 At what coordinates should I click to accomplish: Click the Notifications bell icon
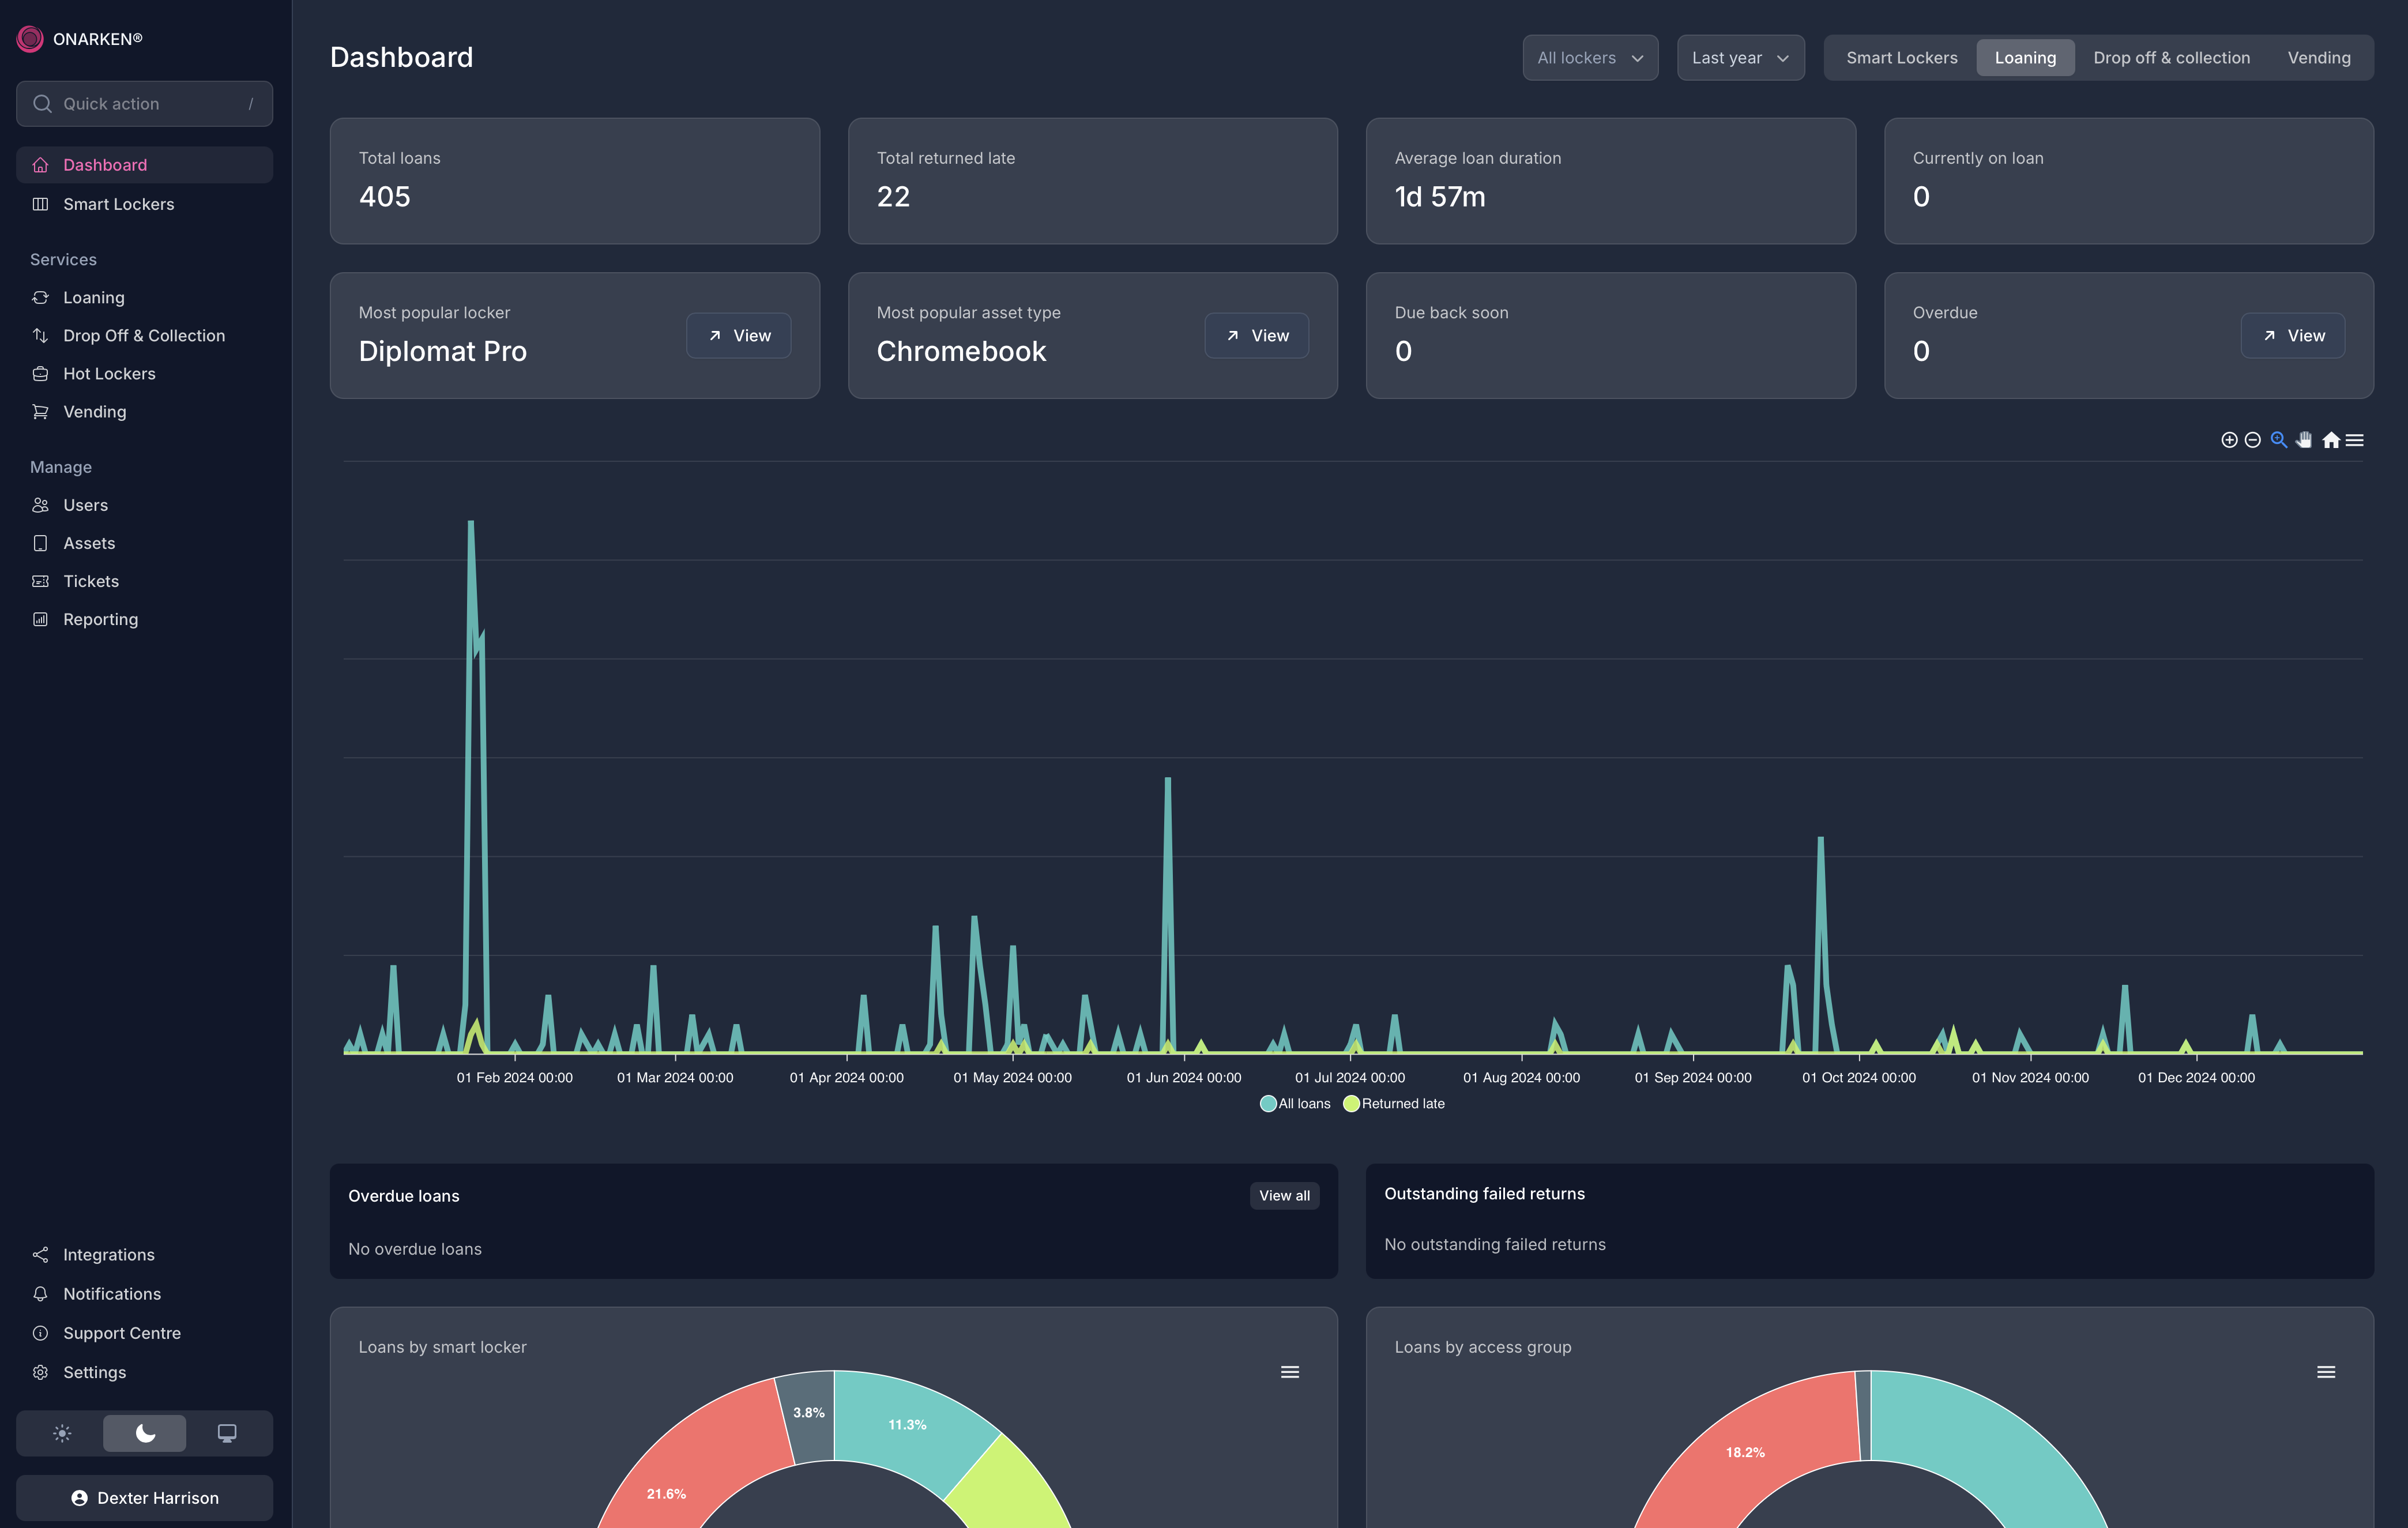coord(40,1294)
